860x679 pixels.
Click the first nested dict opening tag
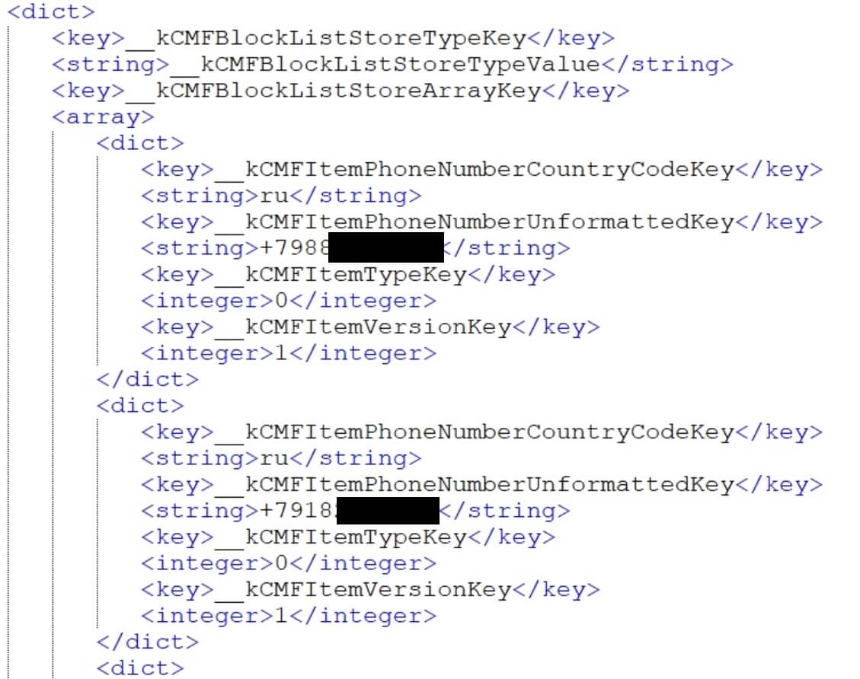[x=140, y=143]
